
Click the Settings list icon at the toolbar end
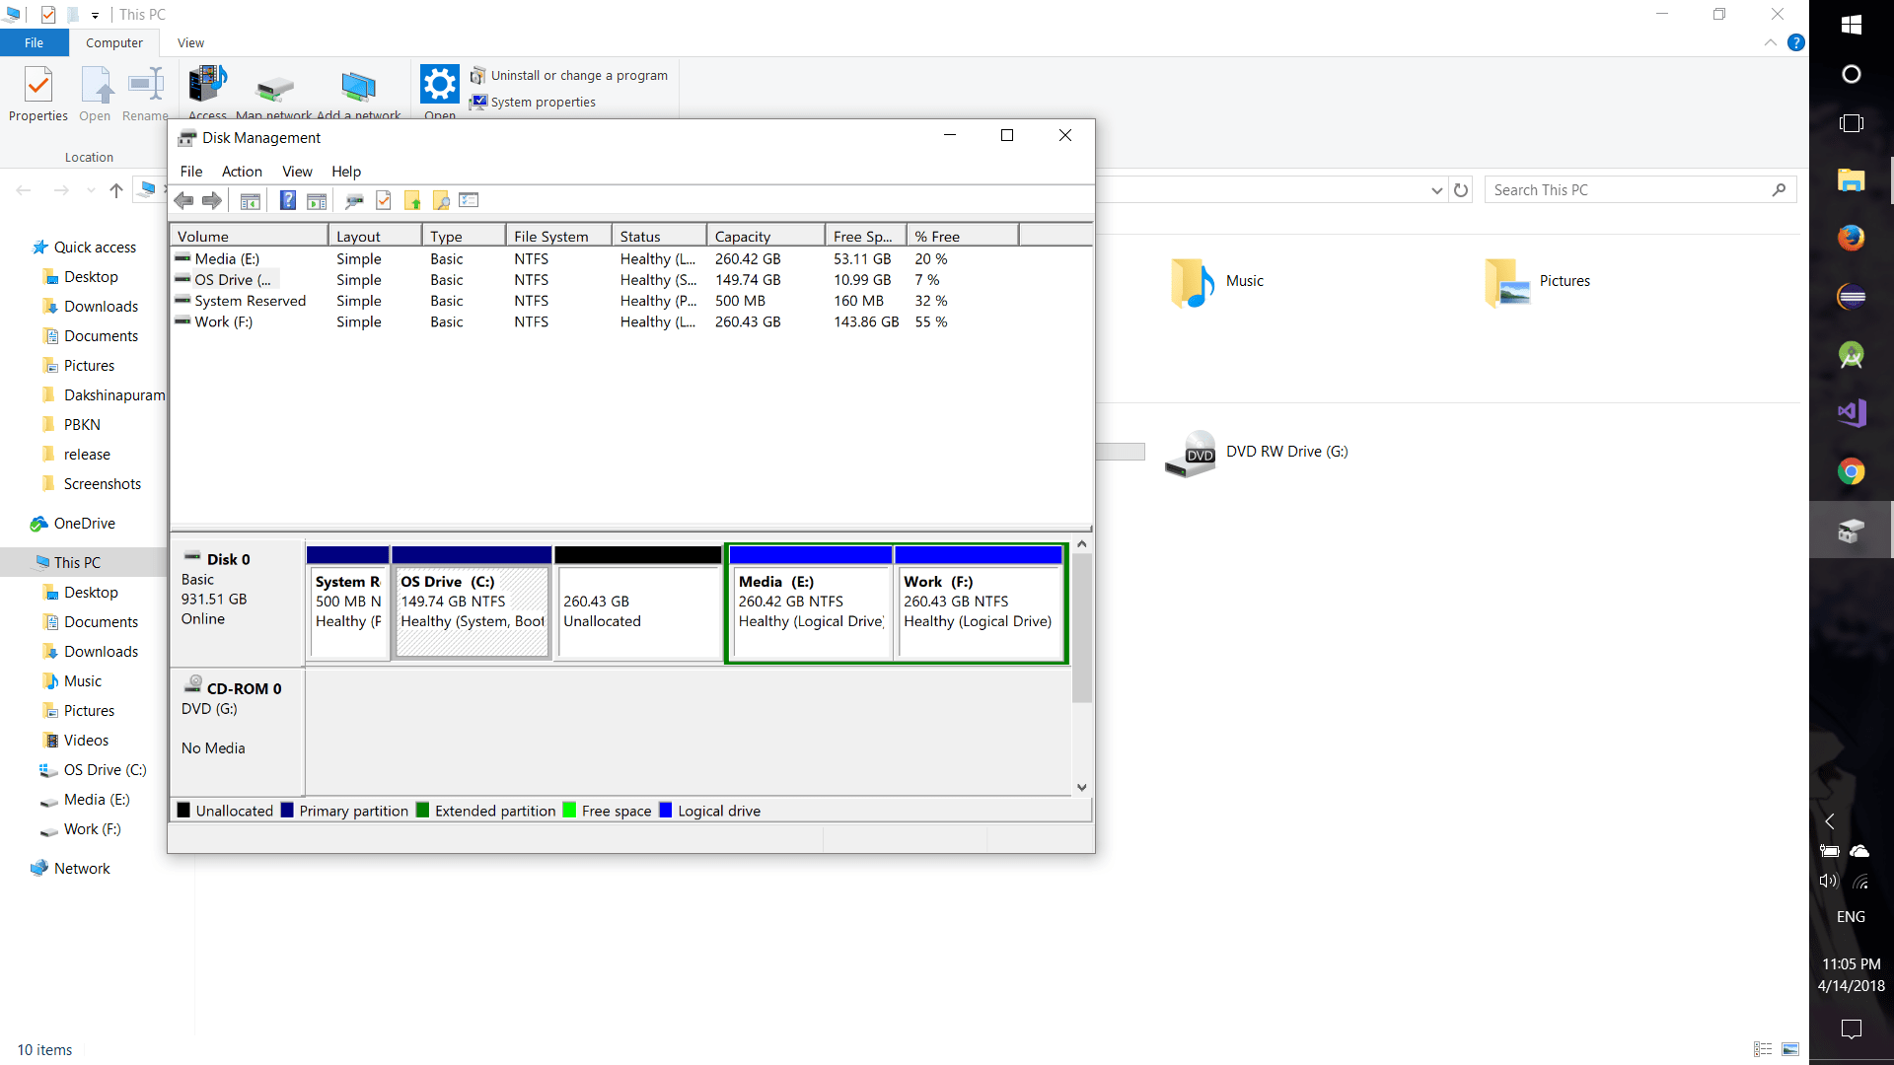click(x=469, y=201)
